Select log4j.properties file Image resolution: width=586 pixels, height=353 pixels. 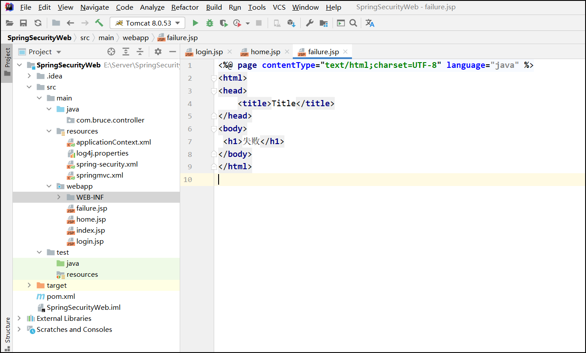pyautogui.click(x=102, y=153)
